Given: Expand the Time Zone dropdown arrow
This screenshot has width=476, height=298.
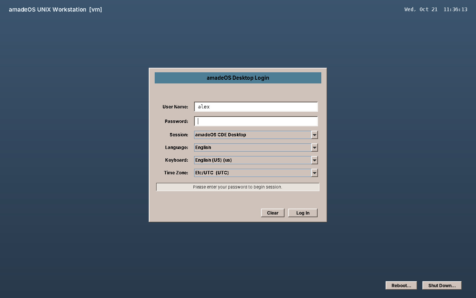Looking at the screenshot, I should tap(315, 173).
